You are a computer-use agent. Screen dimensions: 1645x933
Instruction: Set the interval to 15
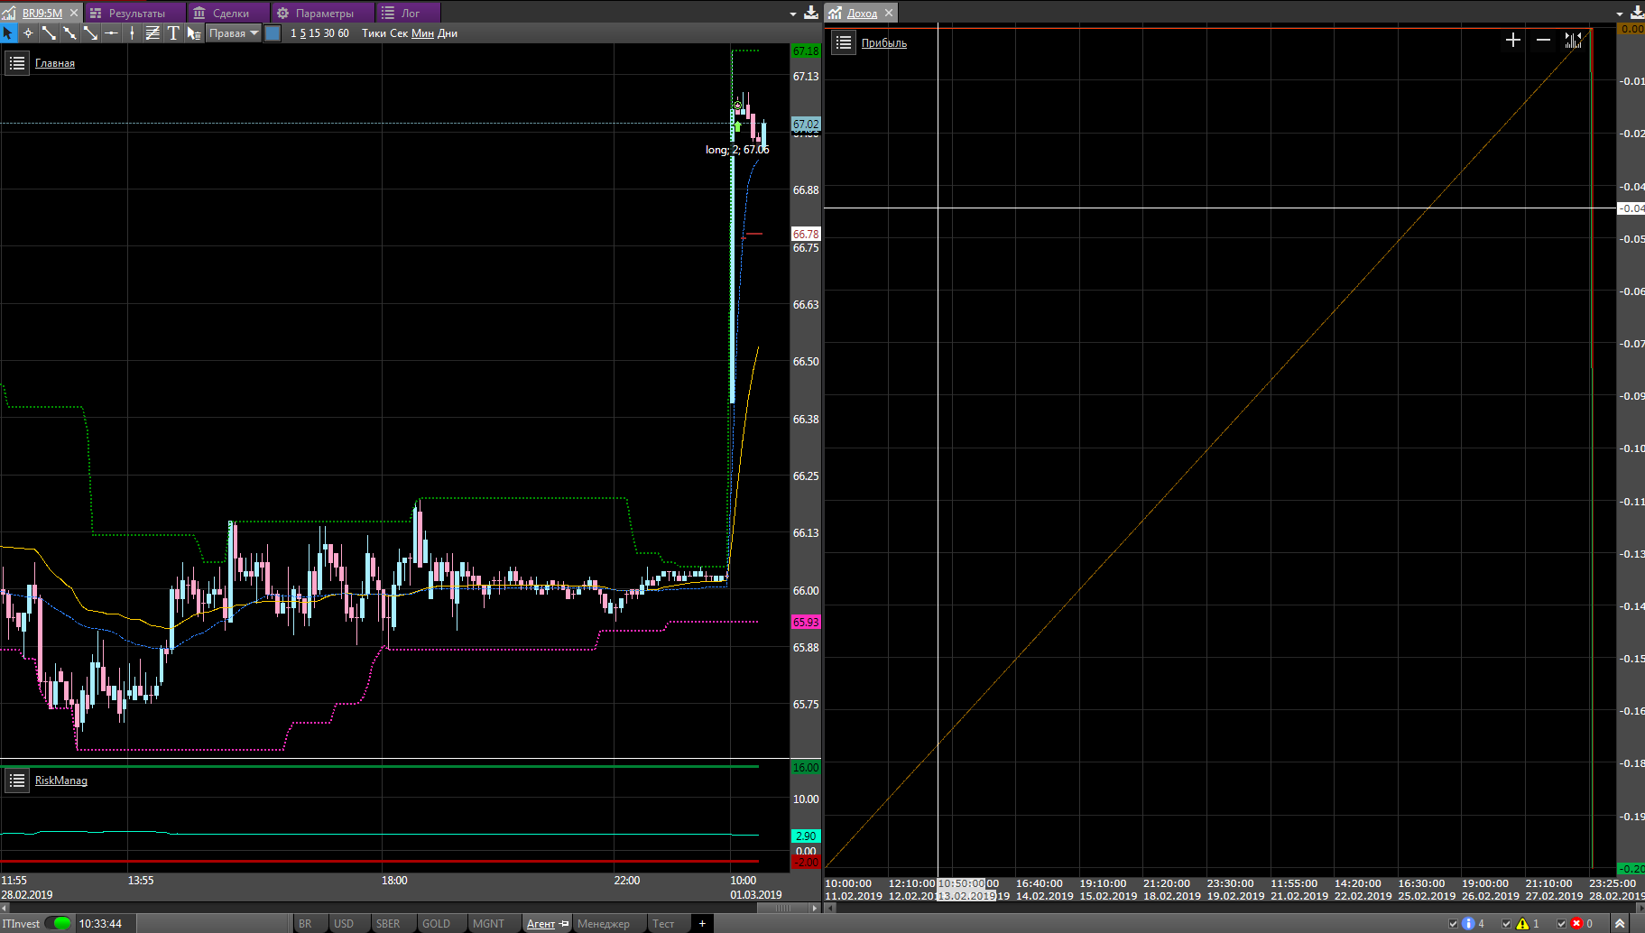click(x=315, y=33)
